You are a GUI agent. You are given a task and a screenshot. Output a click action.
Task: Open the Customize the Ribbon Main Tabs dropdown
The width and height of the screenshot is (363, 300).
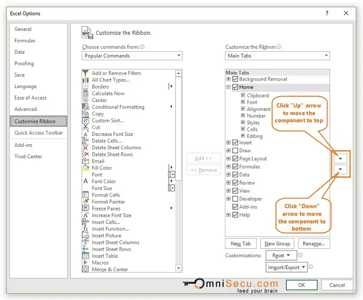click(277, 56)
